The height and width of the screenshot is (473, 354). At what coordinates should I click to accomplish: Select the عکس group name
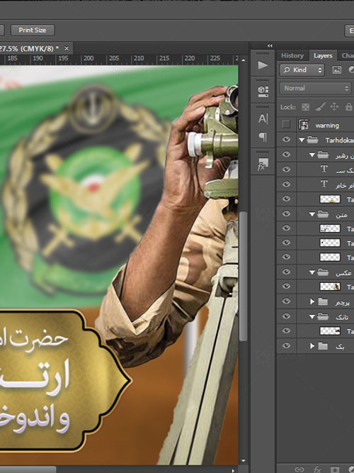(x=343, y=273)
